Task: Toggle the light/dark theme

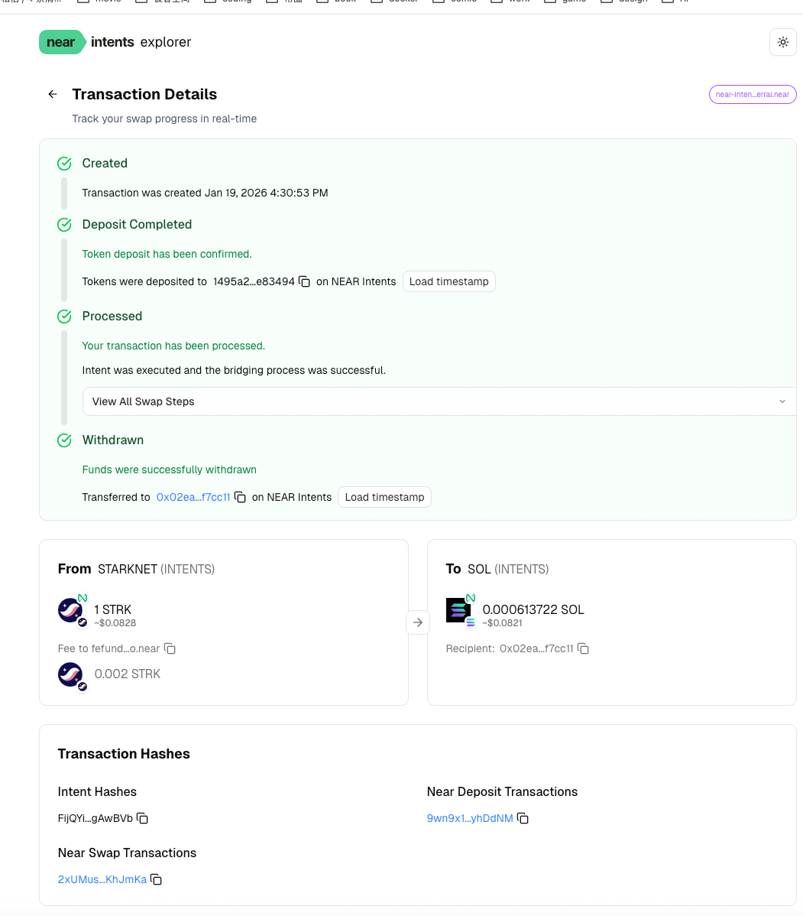Action: pos(782,42)
